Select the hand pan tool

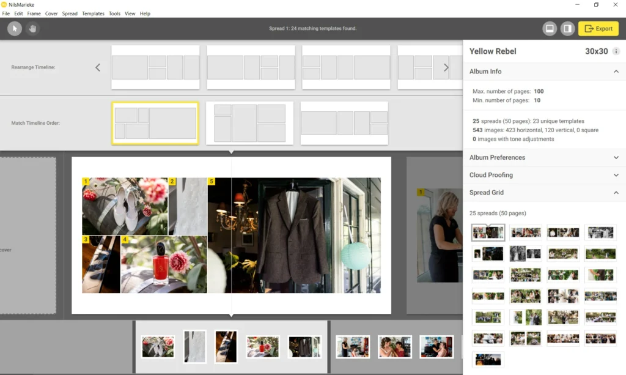32,29
